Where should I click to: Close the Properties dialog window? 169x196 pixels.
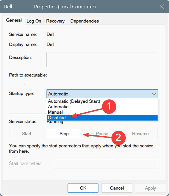point(162,7)
